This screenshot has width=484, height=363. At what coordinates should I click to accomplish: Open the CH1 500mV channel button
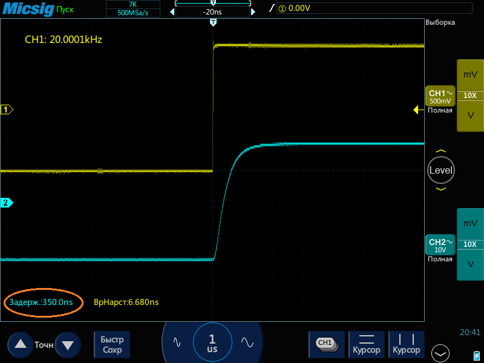click(440, 96)
